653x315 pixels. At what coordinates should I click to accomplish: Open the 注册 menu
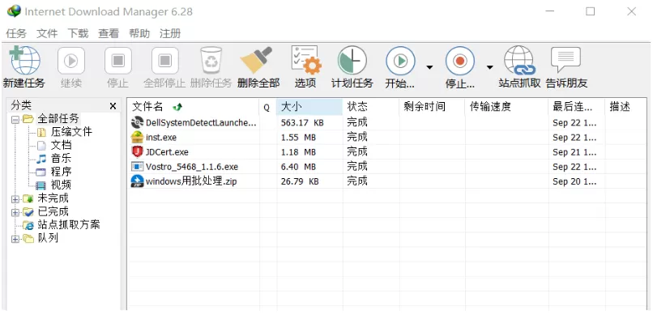click(170, 33)
